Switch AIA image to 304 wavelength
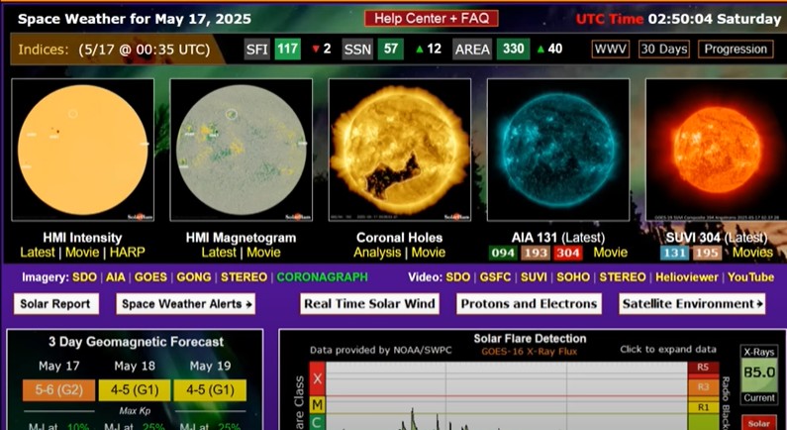The image size is (787, 430). pos(568,253)
